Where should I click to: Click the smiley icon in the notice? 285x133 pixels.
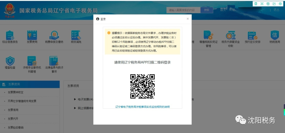pyautogui.click(x=109, y=33)
